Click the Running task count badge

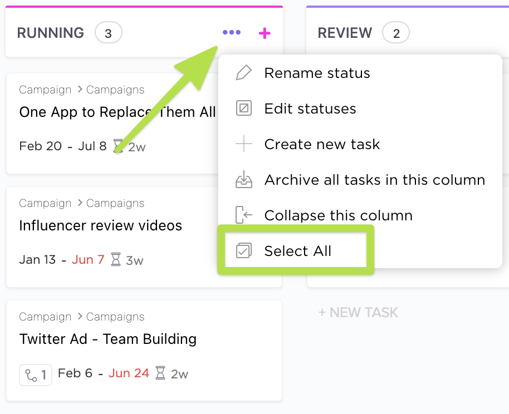click(108, 33)
